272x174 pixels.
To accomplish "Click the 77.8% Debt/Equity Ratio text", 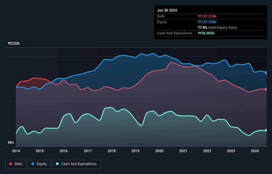I will point(217,27).
